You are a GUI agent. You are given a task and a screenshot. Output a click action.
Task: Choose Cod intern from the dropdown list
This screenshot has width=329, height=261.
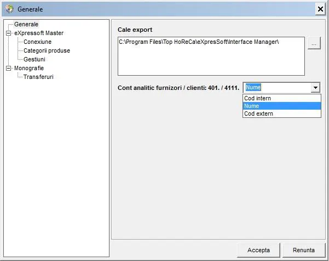282,98
